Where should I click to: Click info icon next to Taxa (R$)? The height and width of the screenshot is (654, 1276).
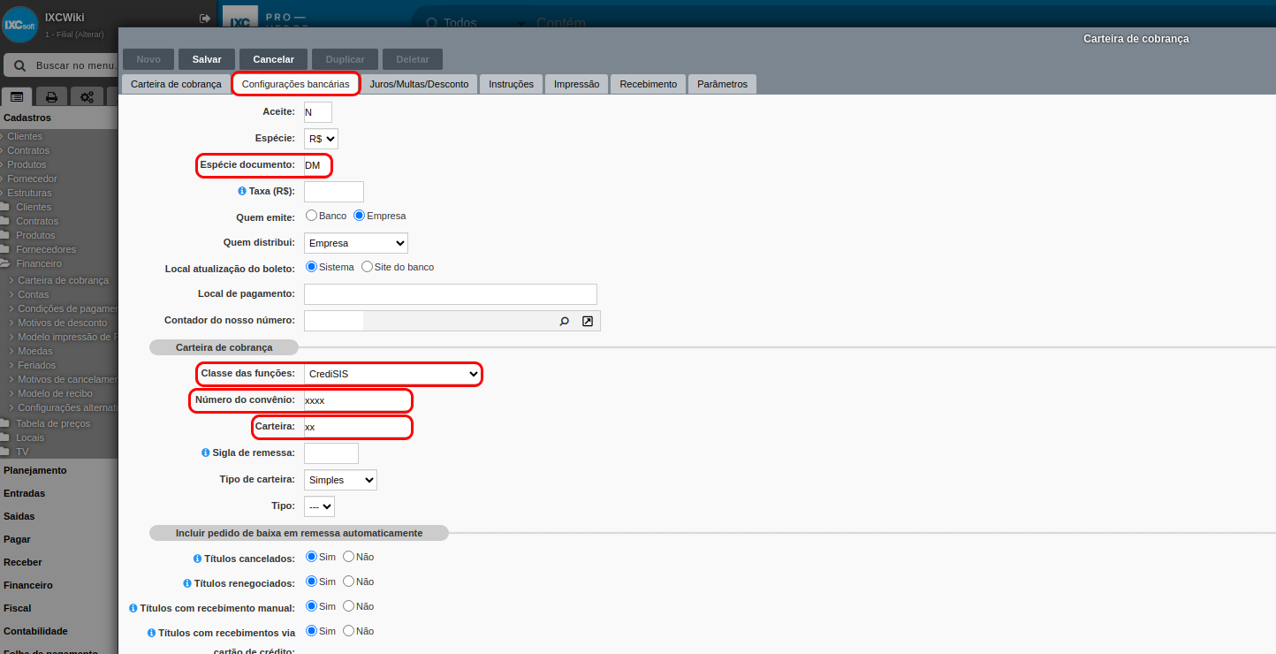pos(242,191)
